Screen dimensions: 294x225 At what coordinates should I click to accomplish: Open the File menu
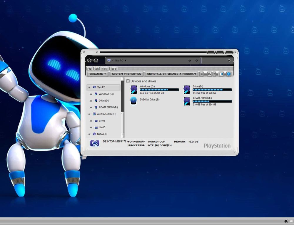pos(89,68)
